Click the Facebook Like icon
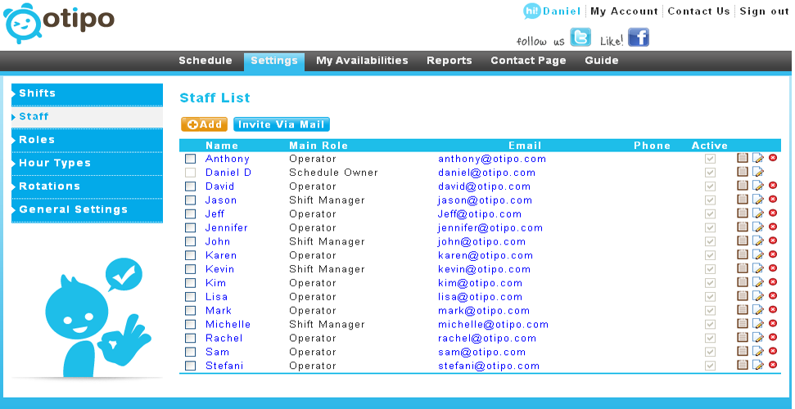 pos(638,38)
